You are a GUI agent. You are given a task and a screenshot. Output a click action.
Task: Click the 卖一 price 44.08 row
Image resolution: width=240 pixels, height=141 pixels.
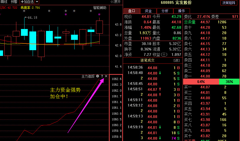tap(205, 76)
